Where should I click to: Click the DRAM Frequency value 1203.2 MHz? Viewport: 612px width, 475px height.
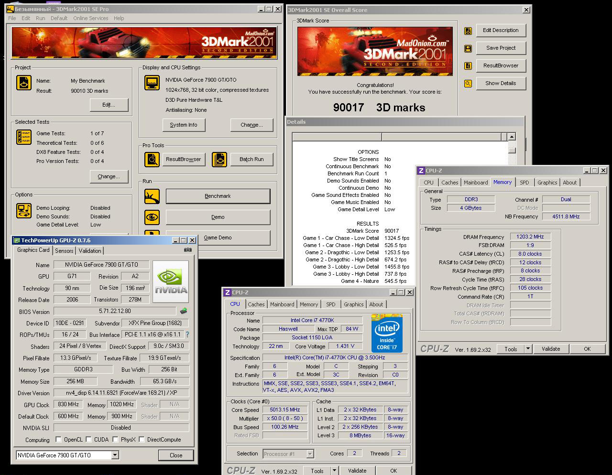[530, 237]
